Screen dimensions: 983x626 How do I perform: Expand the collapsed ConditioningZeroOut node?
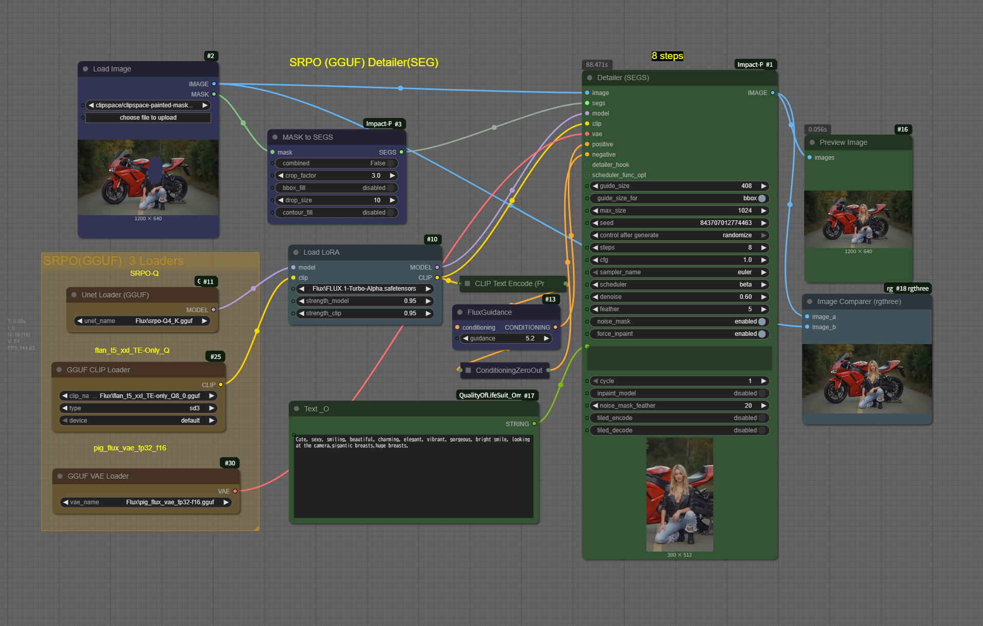pyautogui.click(x=468, y=370)
